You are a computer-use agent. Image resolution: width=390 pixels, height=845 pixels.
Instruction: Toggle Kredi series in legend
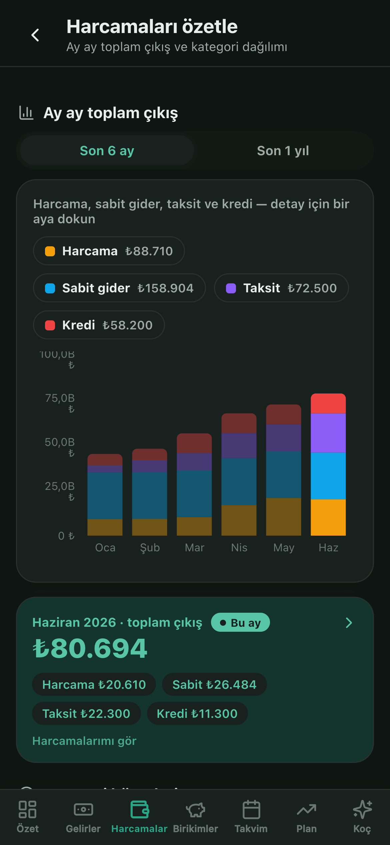(x=99, y=325)
